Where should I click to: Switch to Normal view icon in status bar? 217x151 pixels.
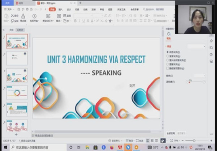pos(148,140)
